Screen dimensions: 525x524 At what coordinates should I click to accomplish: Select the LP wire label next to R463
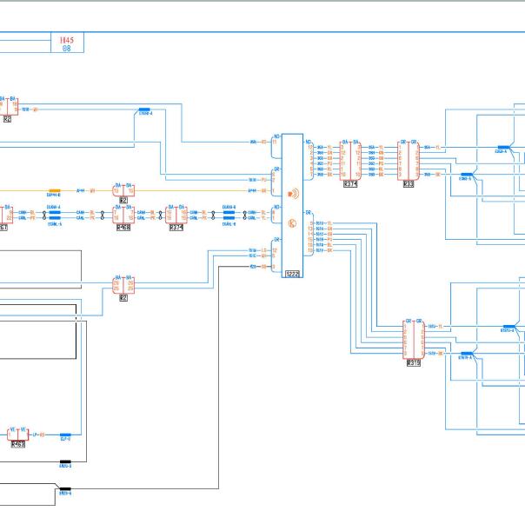pyautogui.click(x=35, y=435)
